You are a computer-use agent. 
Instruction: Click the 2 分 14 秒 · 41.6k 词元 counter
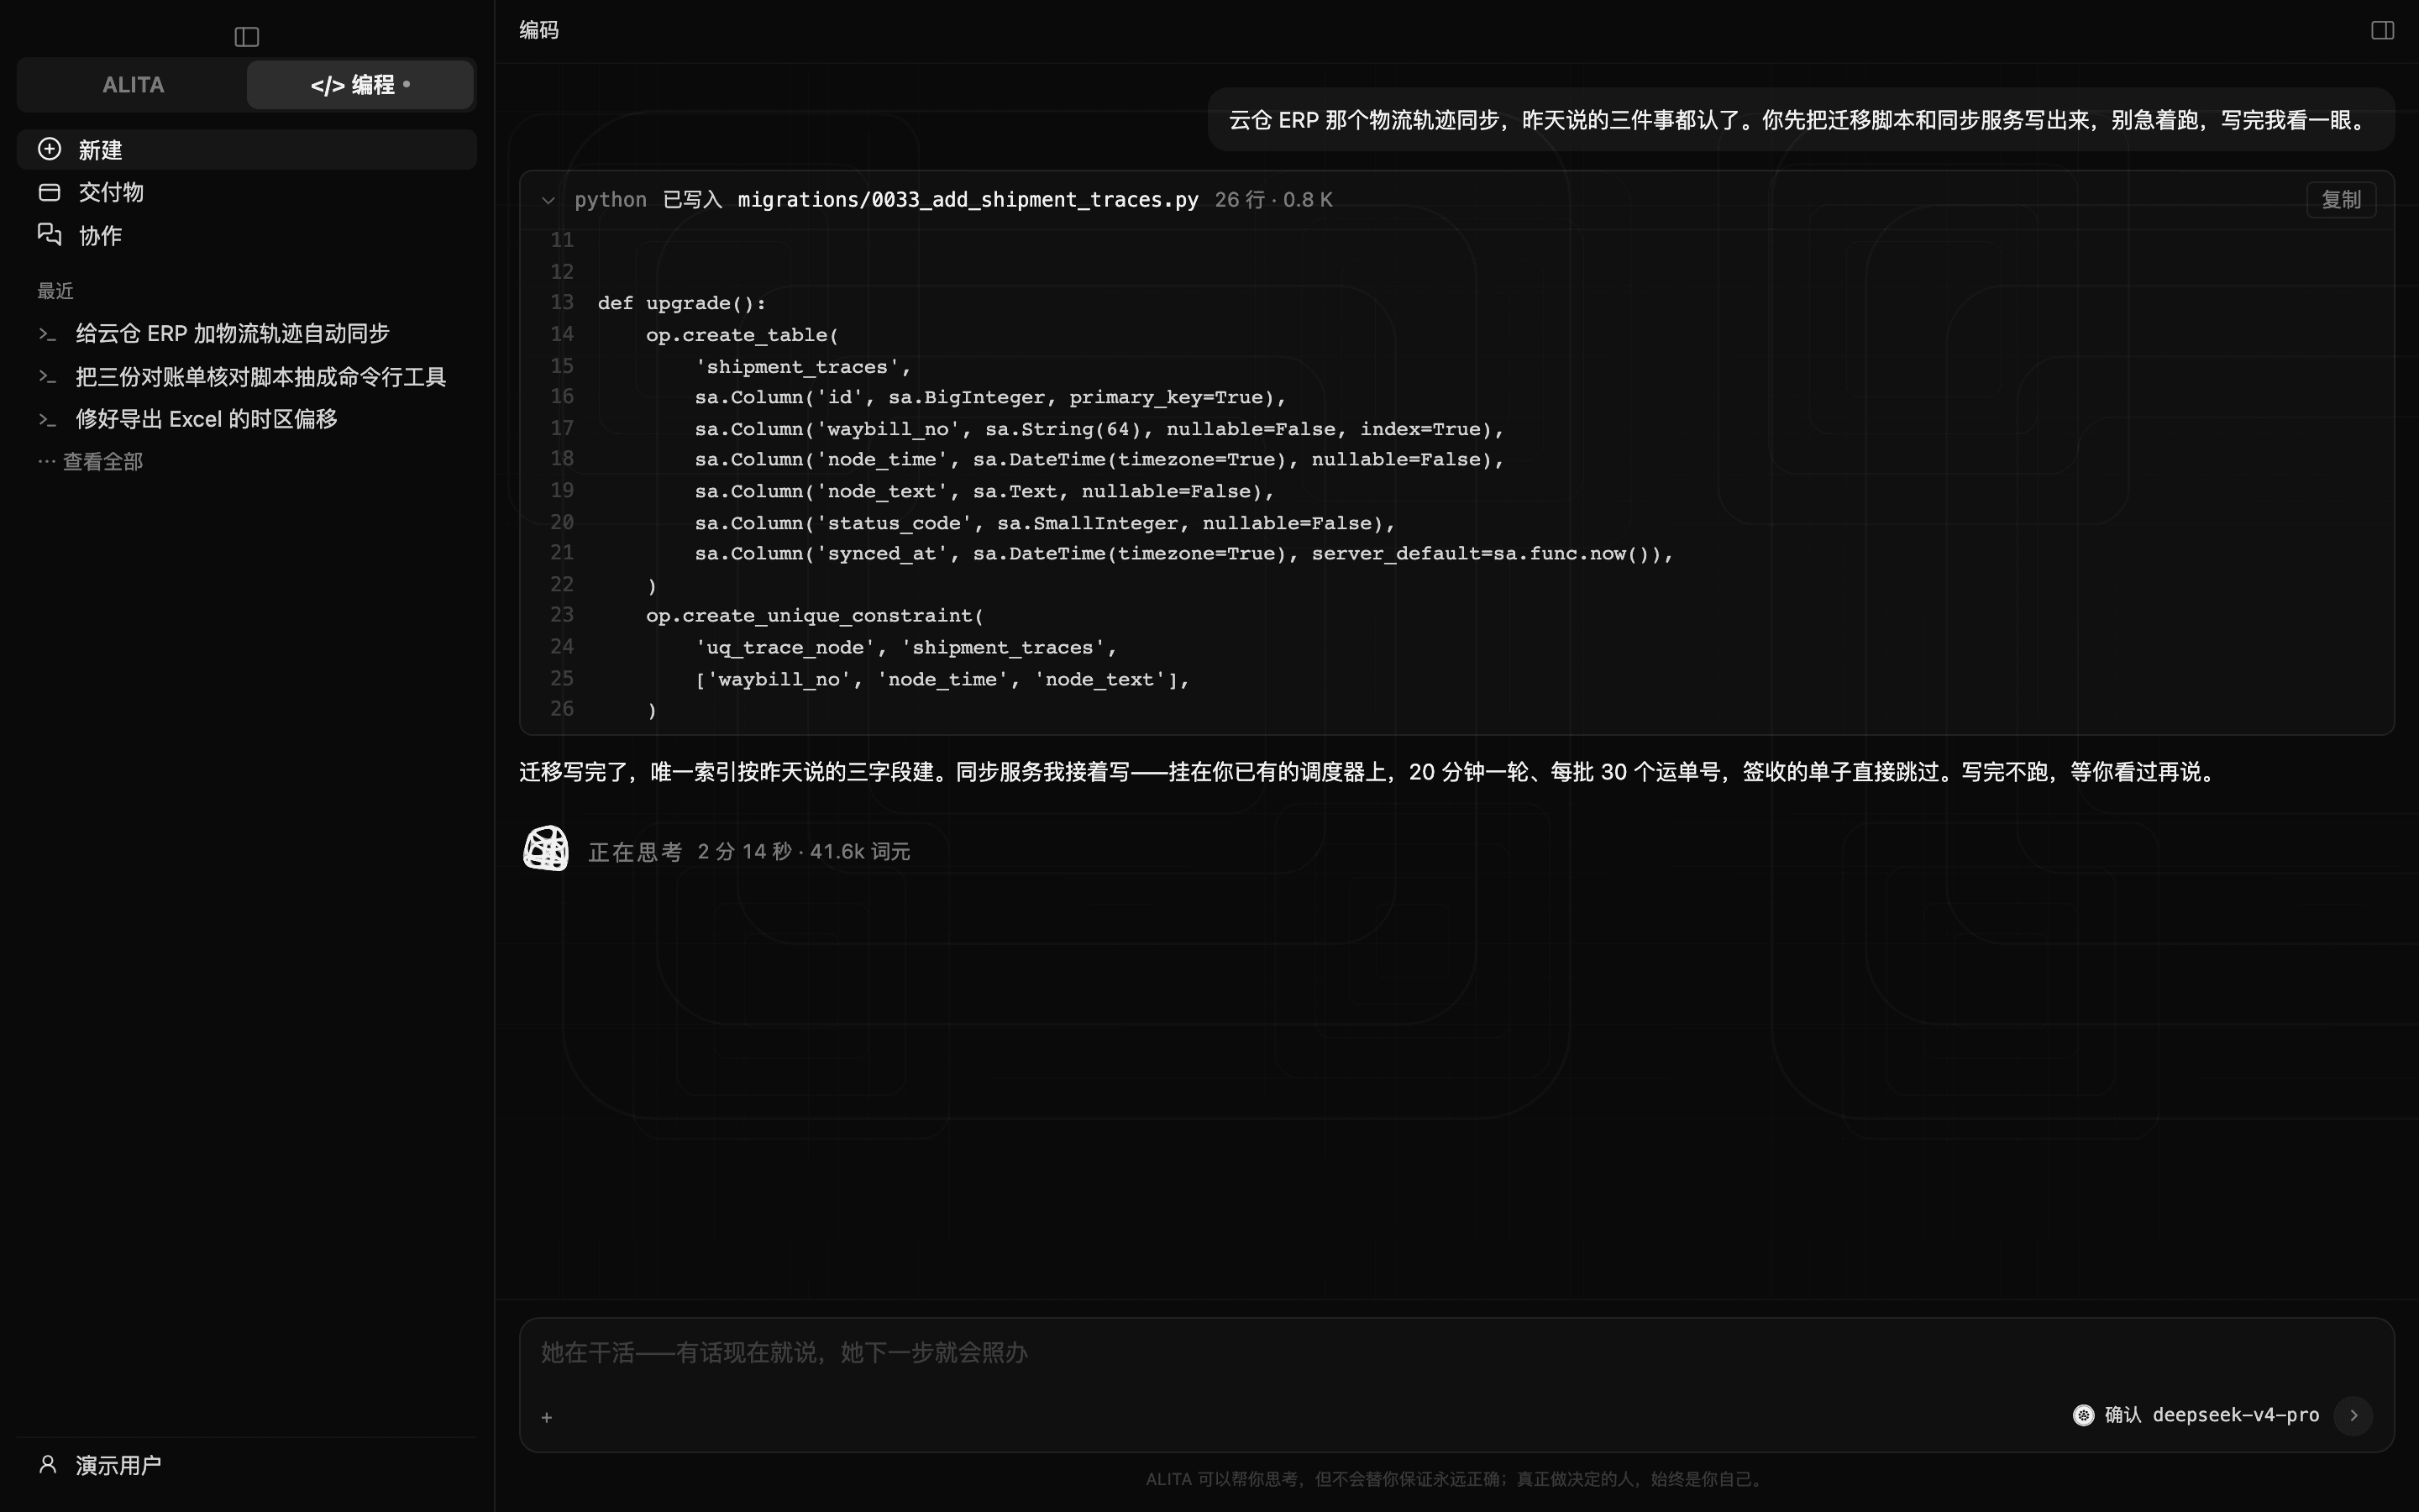[804, 851]
